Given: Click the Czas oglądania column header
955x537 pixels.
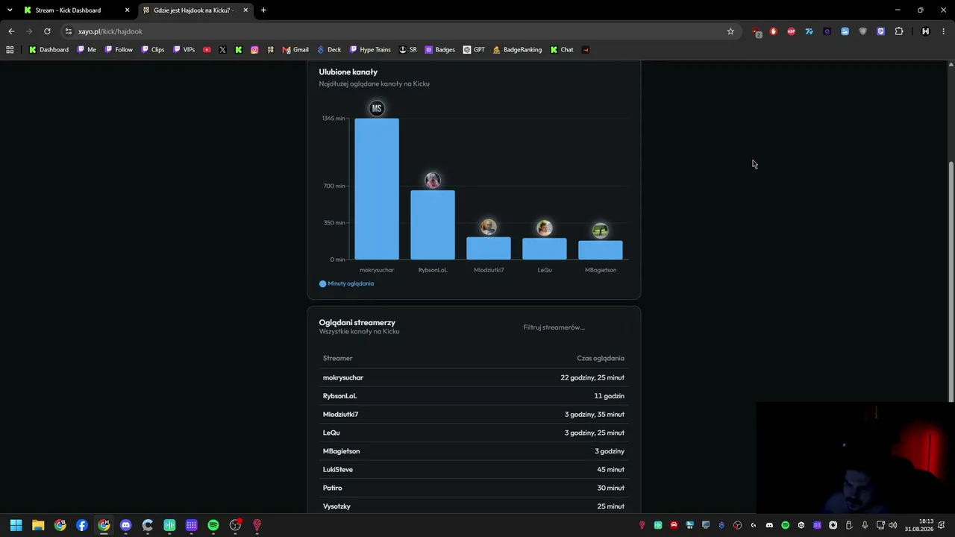Looking at the screenshot, I should pyautogui.click(x=601, y=358).
